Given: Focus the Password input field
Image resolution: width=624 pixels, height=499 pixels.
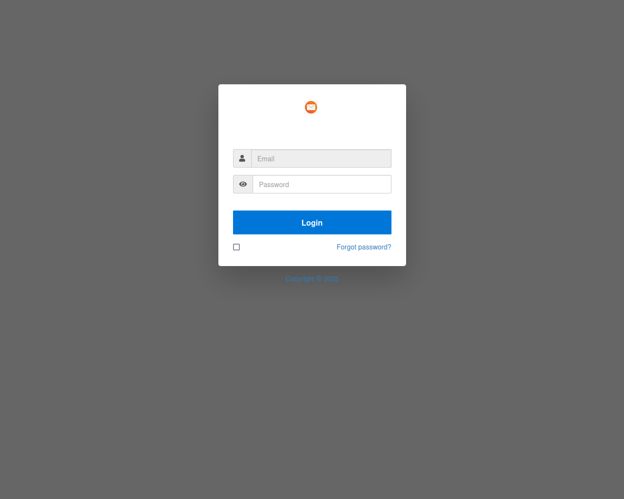Looking at the screenshot, I should click(x=322, y=184).
